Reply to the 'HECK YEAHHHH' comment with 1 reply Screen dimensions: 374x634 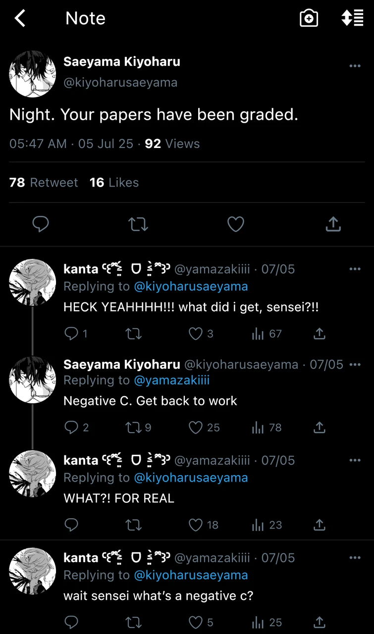[72, 334]
